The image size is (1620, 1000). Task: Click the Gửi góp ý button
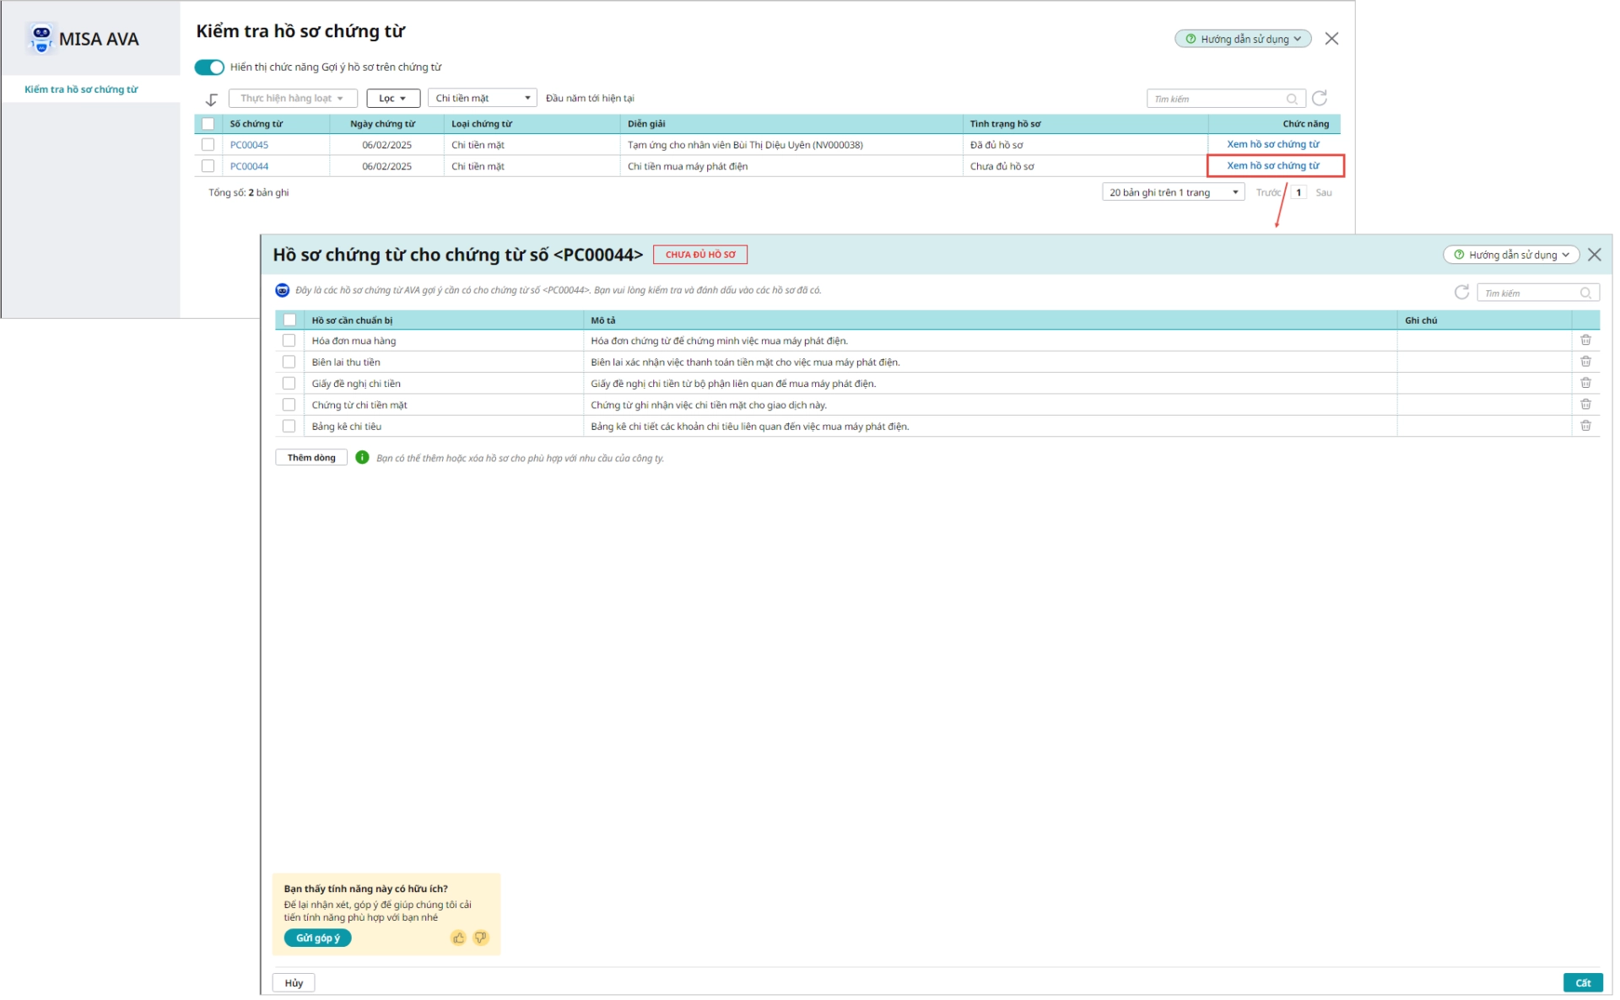click(318, 938)
